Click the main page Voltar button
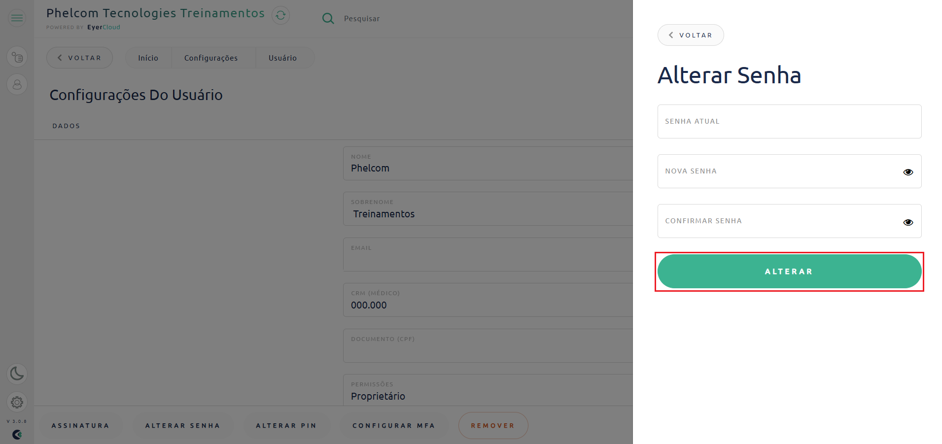942x444 pixels. [x=79, y=58]
